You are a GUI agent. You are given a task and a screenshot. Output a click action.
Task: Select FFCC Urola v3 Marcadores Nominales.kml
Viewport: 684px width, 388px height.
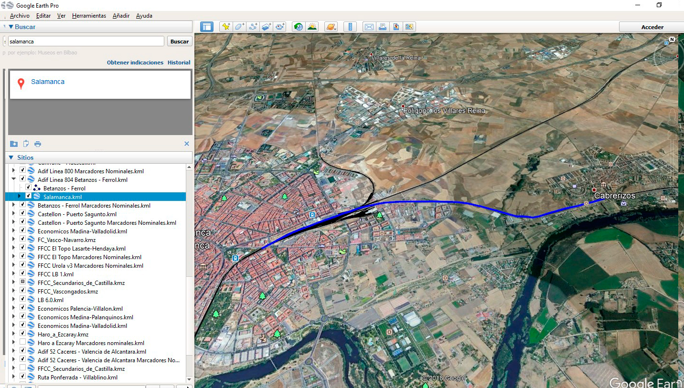click(90, 265)
